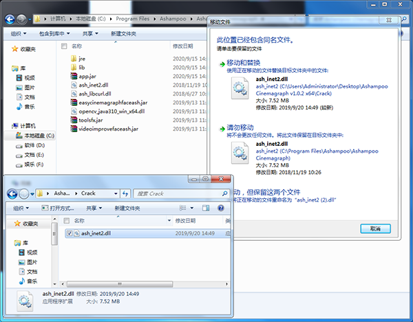Open recent pages arrow in Crack window
The height and width of the screenshot is (322, 413).
[x=32, y=194]
